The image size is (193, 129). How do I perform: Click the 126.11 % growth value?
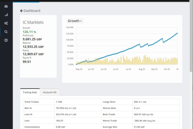pos(30,32)
